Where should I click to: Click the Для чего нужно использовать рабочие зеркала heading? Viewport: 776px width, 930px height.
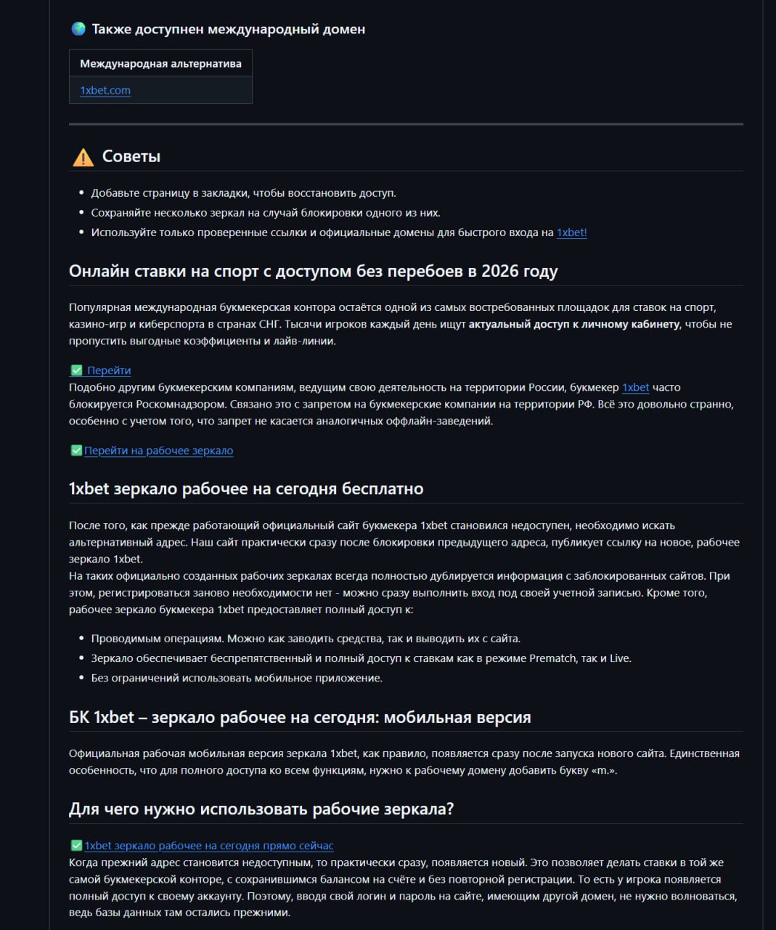coord(261,809)
